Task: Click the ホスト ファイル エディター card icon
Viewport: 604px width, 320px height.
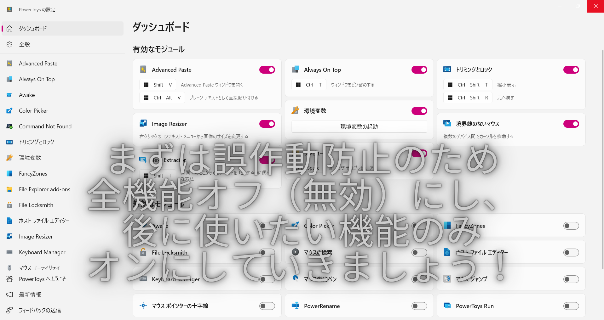Action: [x=447, y=252]
